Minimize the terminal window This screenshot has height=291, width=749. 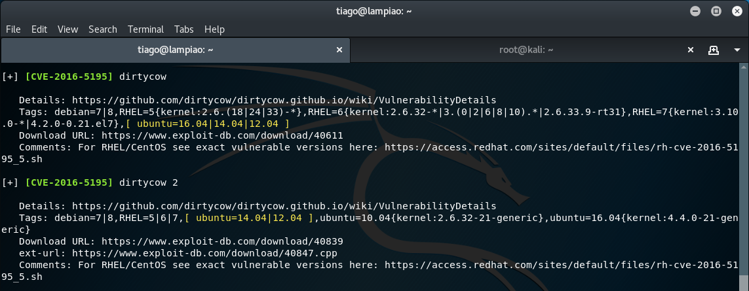coord(695,11)
